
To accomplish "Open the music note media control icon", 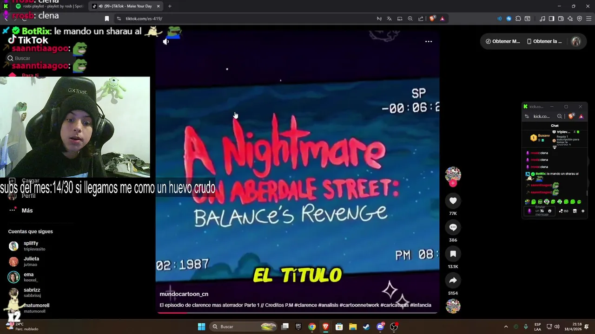I will (542, 19).
